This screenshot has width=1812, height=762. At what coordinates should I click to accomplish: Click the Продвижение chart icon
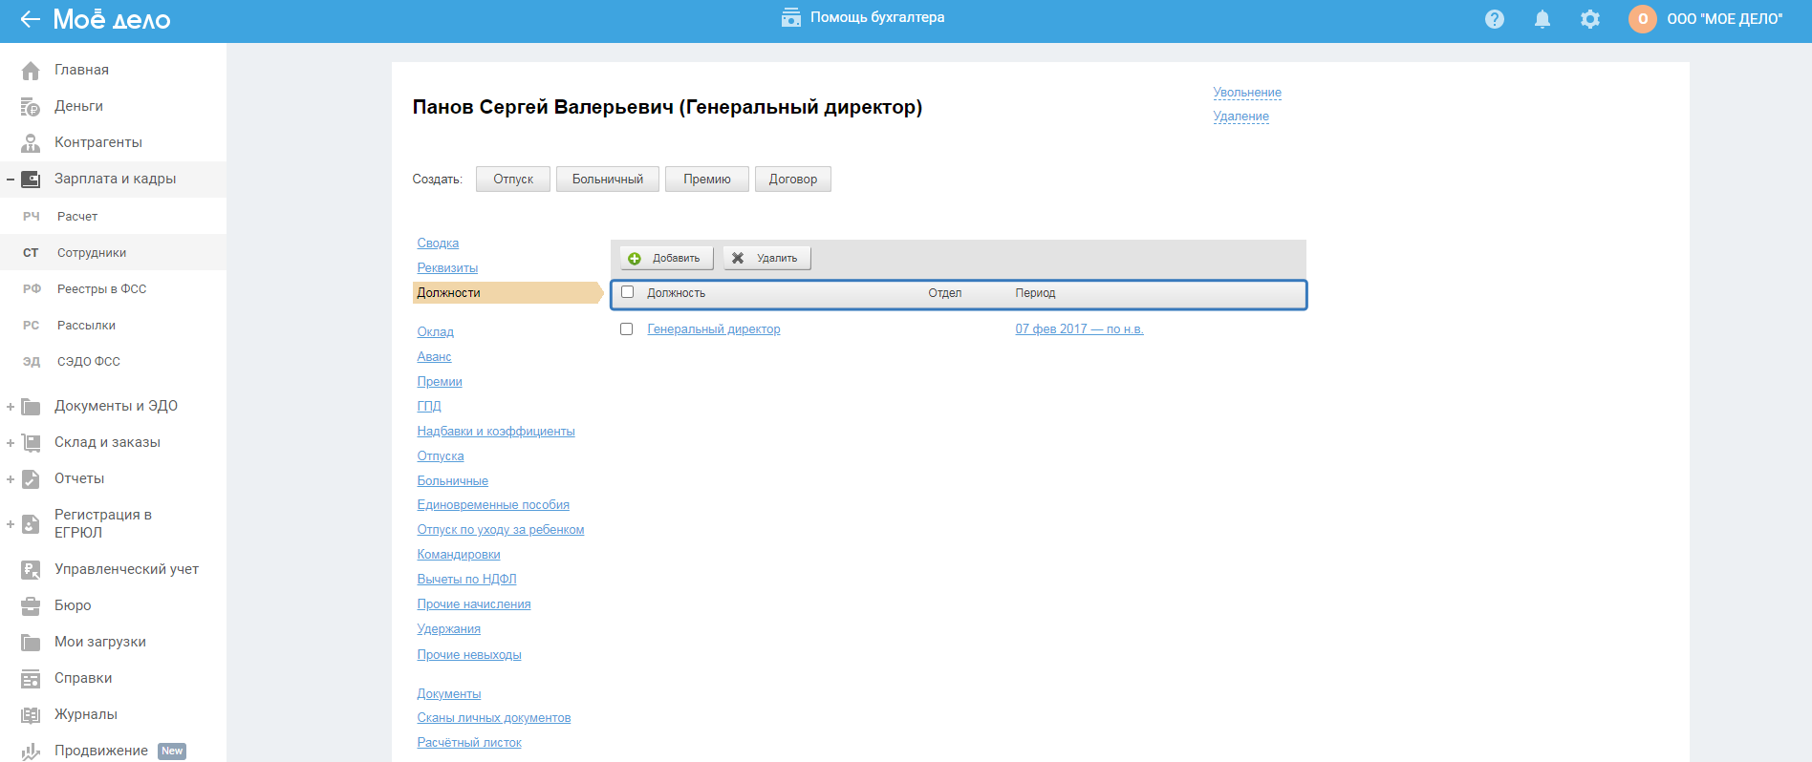coord(31,751)
